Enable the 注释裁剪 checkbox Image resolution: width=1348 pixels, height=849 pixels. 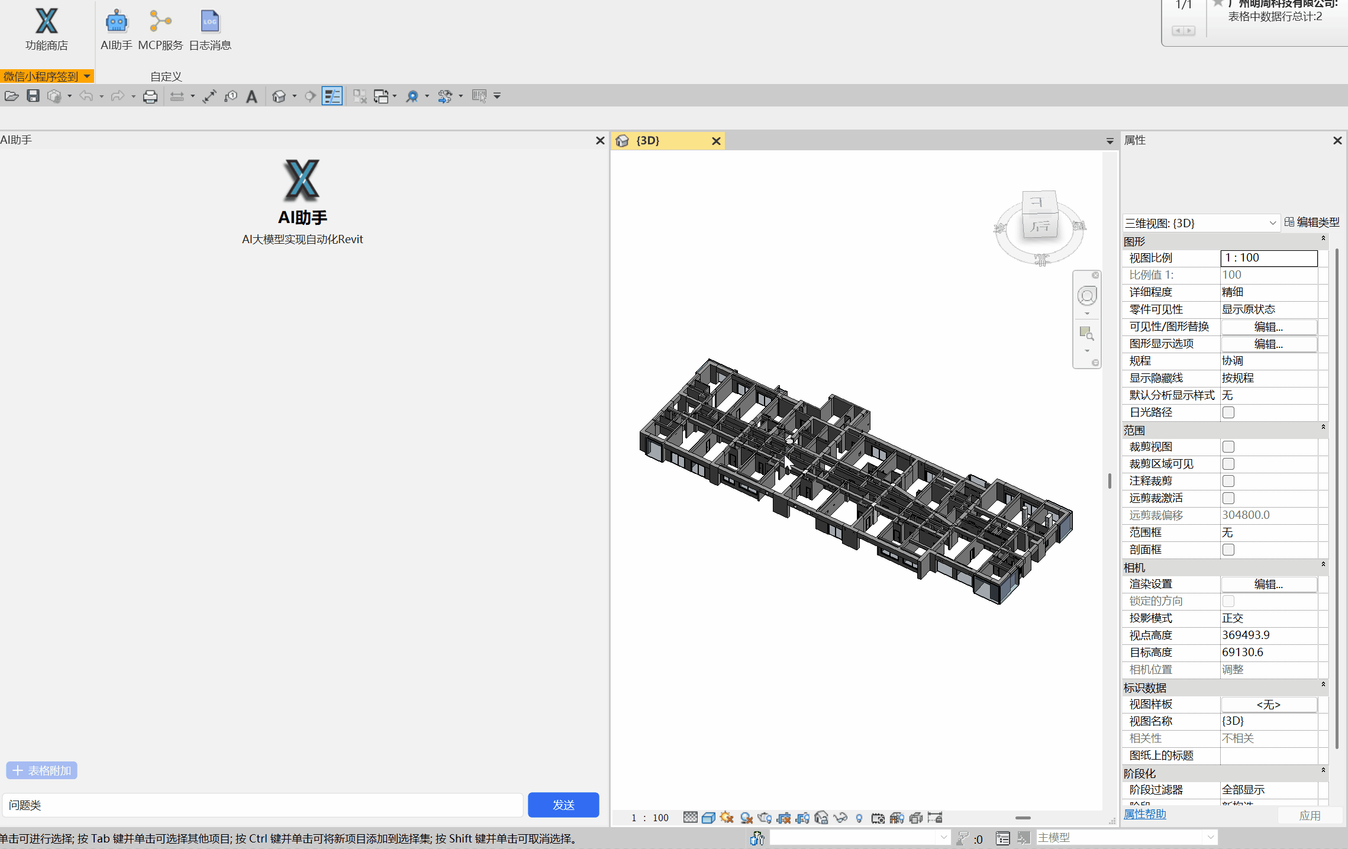[1228, 481]
